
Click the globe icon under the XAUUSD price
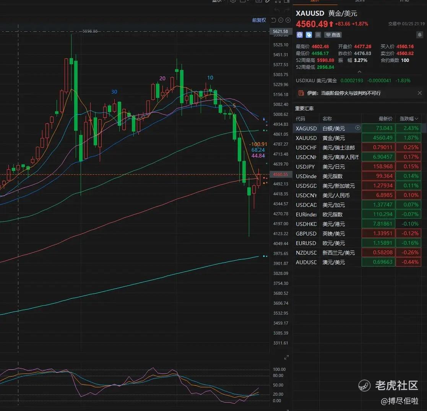300,35
